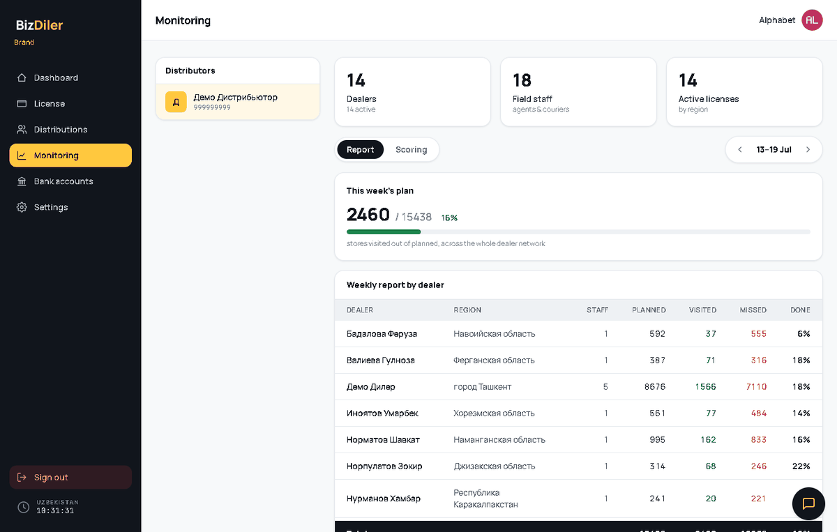Click region Наманганская область
Image resolution: width=837 pixels, height=532 pixels.
pos(499,440)
